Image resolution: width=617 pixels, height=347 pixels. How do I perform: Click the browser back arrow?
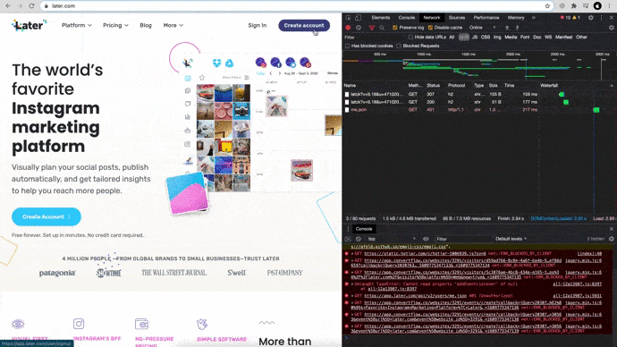pos(8,6)
